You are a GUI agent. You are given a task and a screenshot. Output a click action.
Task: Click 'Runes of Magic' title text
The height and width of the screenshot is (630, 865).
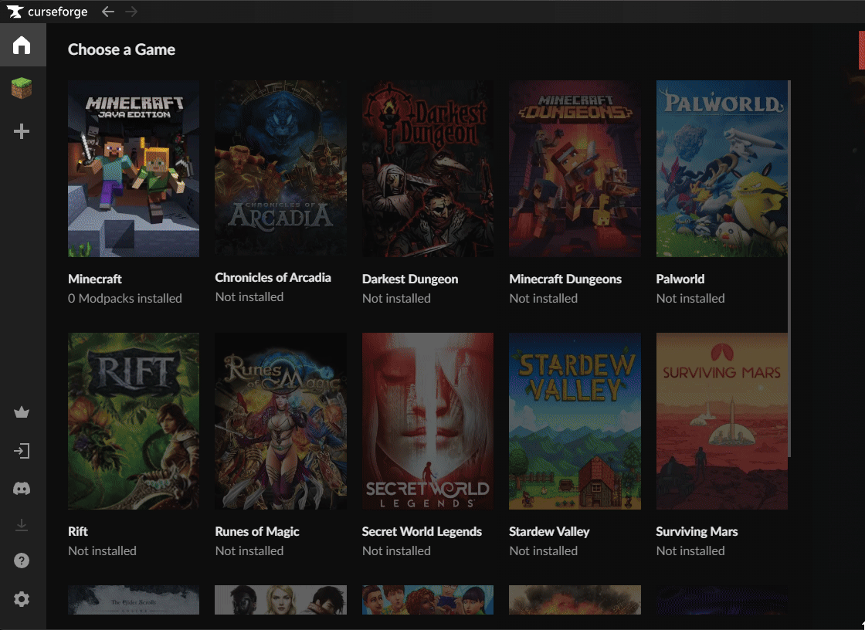pos(257,531)
